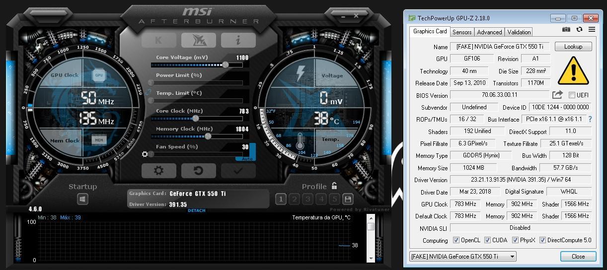Open the GPU-Z hamburger menu

point(592,30)
